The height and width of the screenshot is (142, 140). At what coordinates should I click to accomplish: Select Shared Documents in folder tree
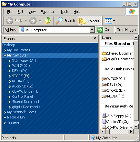tap(26, 102)
